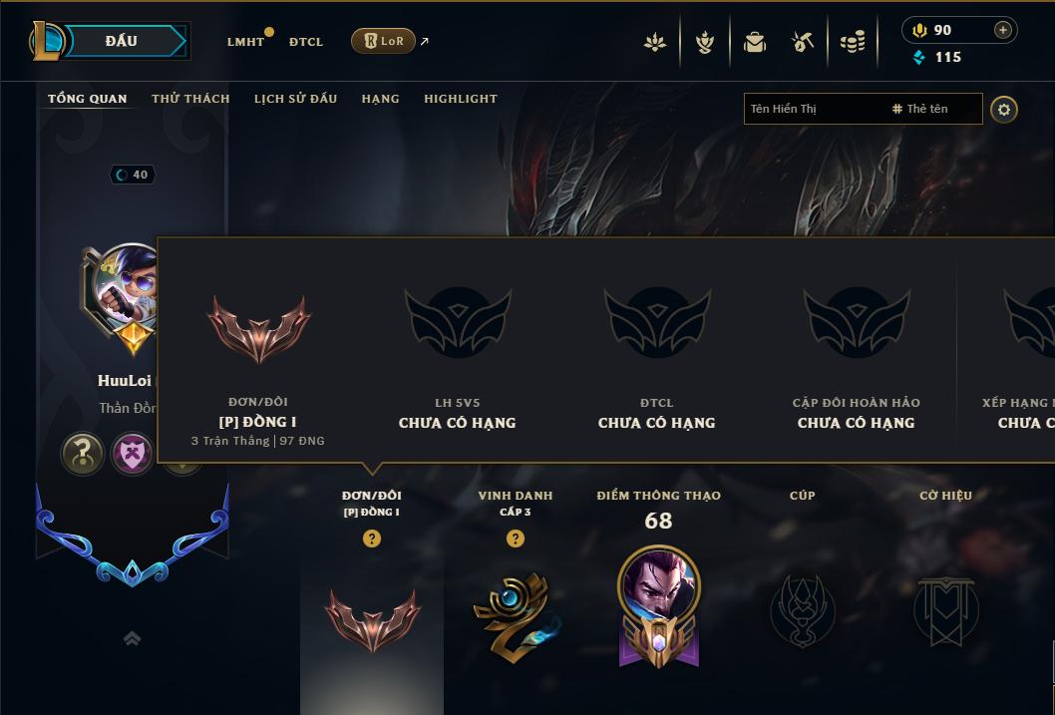Open the HIGHLIGHT tab

[461, 99]
